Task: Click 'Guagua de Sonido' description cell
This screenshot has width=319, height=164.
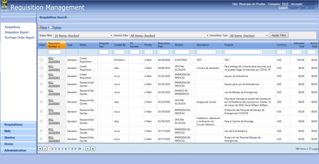Action: click(206, 102)
